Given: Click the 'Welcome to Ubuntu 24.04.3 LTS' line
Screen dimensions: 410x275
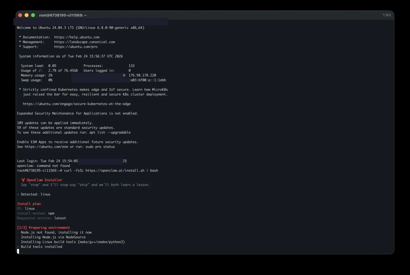Looking at the screenshot, I should [x=81, y=28].
